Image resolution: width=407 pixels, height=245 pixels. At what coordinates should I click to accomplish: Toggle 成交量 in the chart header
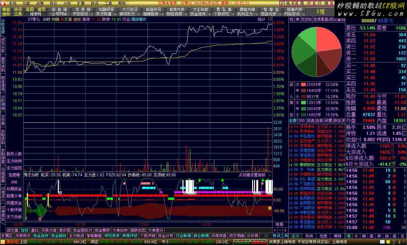tap(66, 19)
